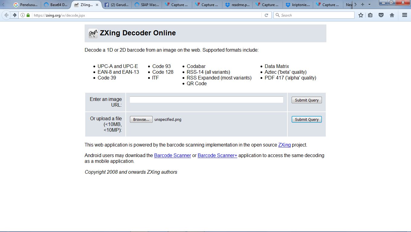
Task: Click the QR Code list item
Action: tap(197, 83)
